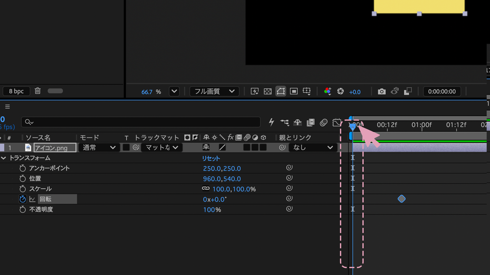Viewport: 490px width, 275px height.
Task: Toggle mask and shape path visibility
Action: pyautogui.click(x=280, y=91)
